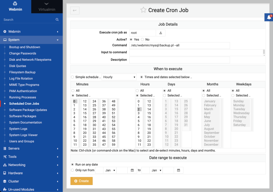
Task: Open the first Jan month dropdown
Action: pyautogui.click(x=110, y=170)
